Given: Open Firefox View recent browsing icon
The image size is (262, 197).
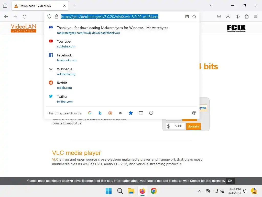Looking at the screenshot, I should 5,6.
